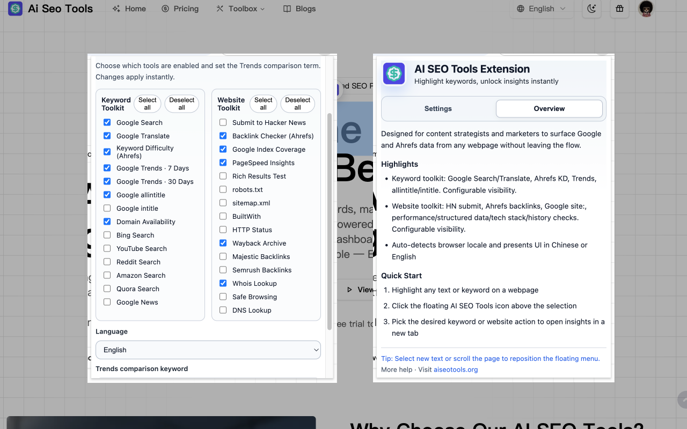The height and width of the screenshot is (429, 687).
Task: Click 'Tip: Select new text' hint
Action: (x=491, y=359)
